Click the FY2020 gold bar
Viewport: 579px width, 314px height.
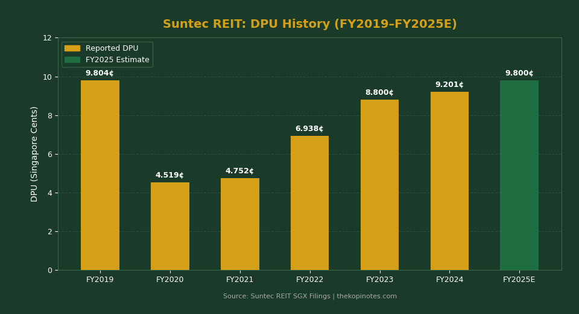click(170, 226)
